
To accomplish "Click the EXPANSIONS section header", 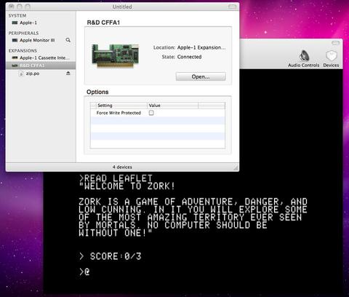I will (23, 51).
